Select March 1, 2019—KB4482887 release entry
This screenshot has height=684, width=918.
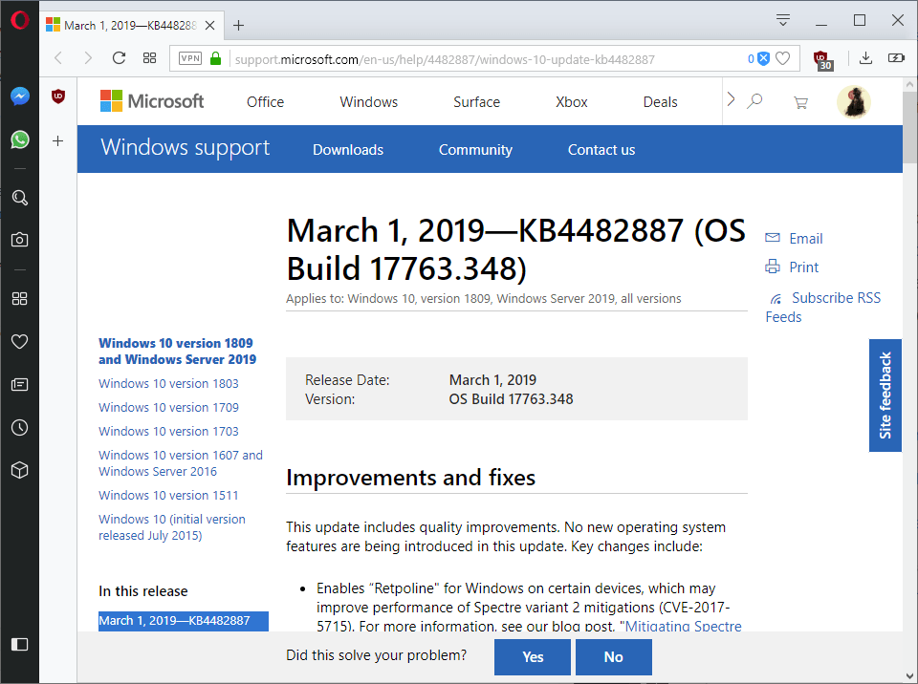point(184,621)
